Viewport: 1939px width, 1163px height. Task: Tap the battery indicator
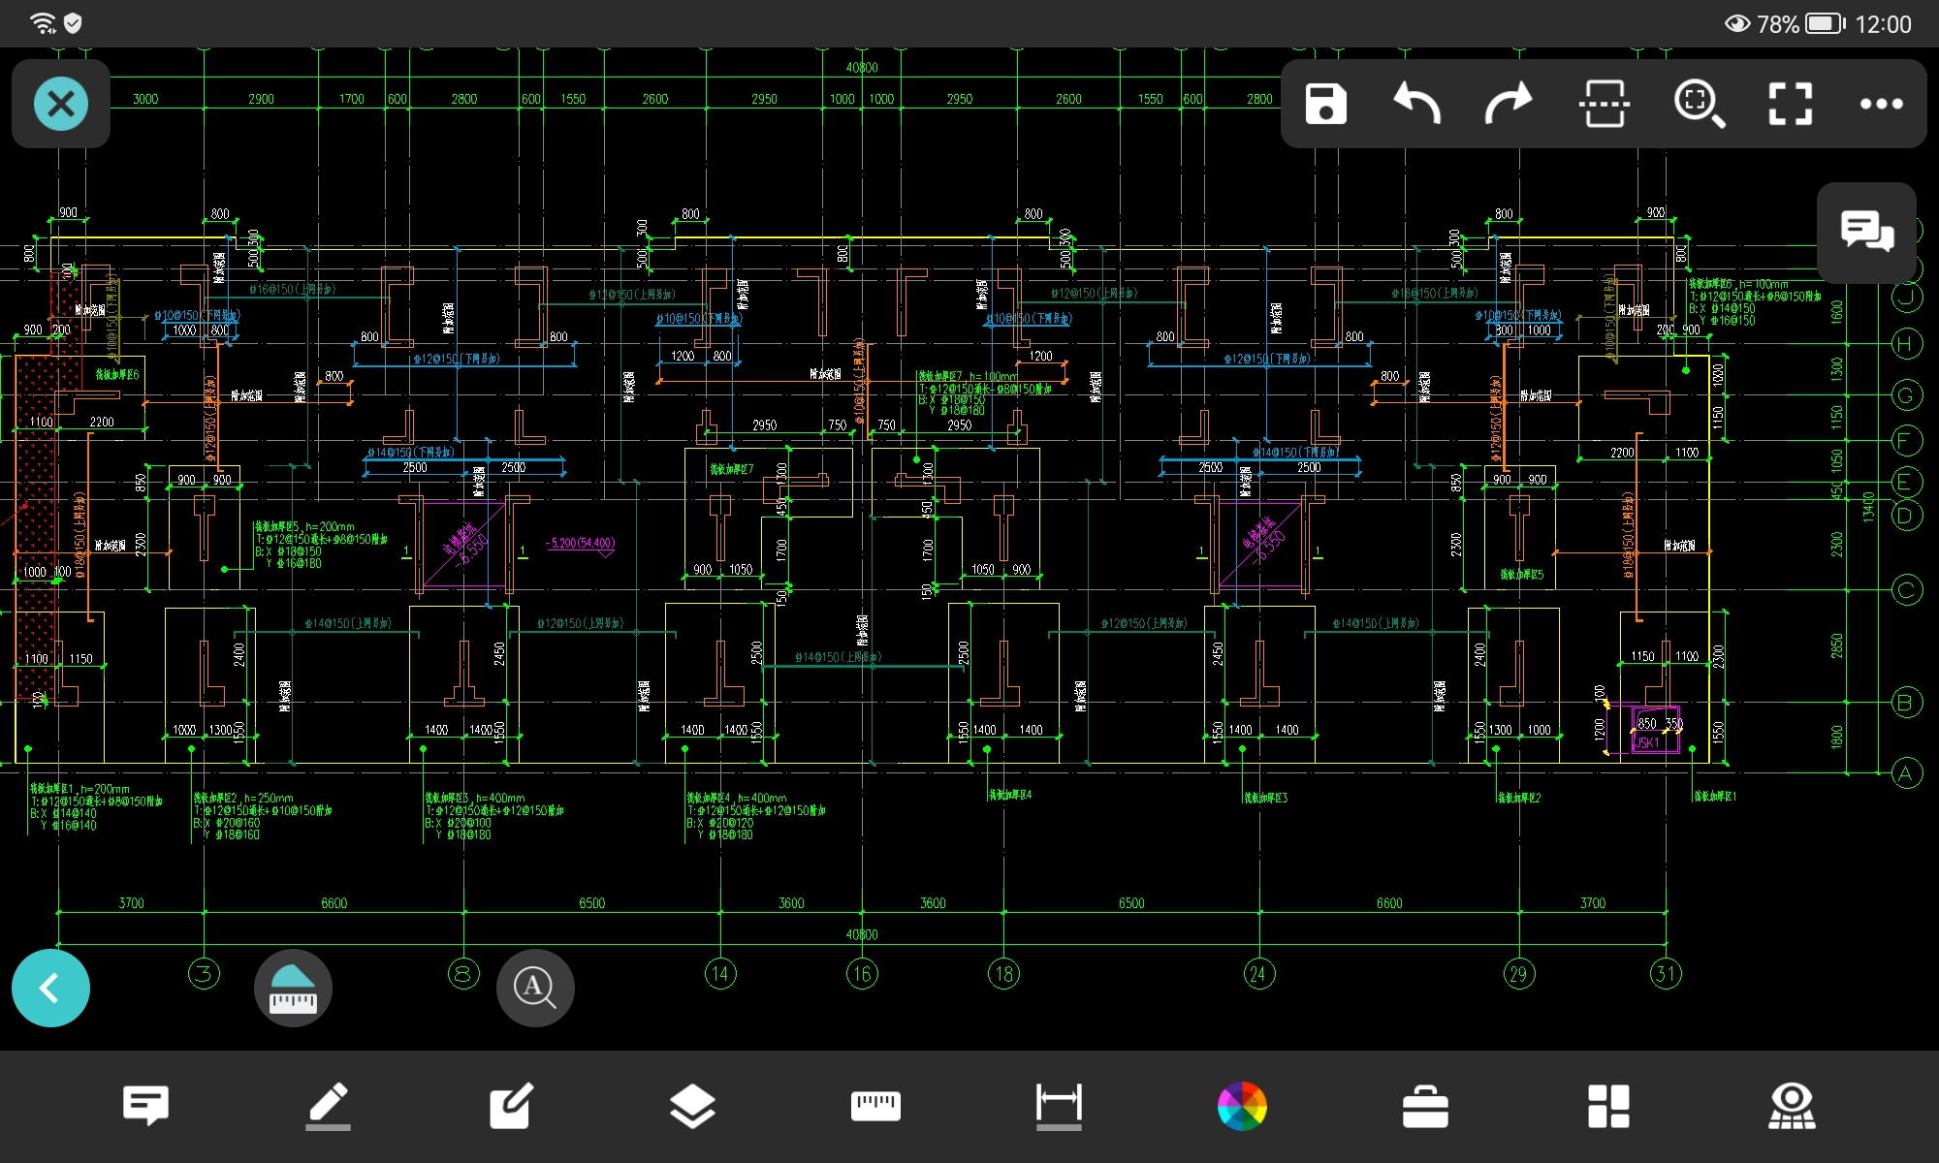pos(1825,23)
